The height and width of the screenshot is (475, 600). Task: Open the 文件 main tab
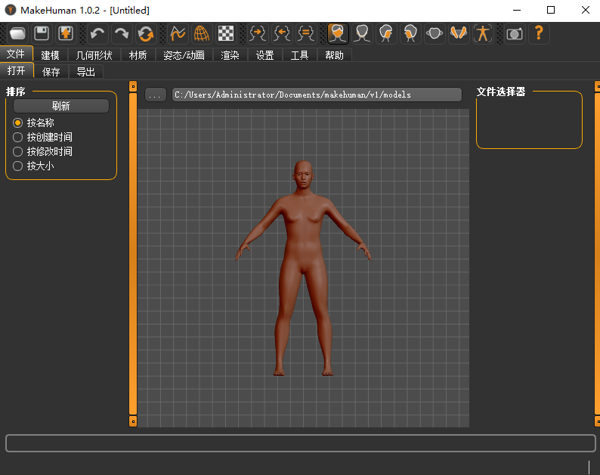(x=16, y=54)
